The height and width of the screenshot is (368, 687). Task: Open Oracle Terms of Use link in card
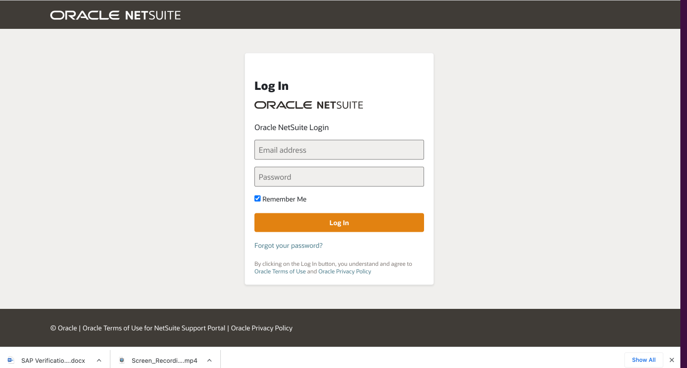(x=280, y=272)
